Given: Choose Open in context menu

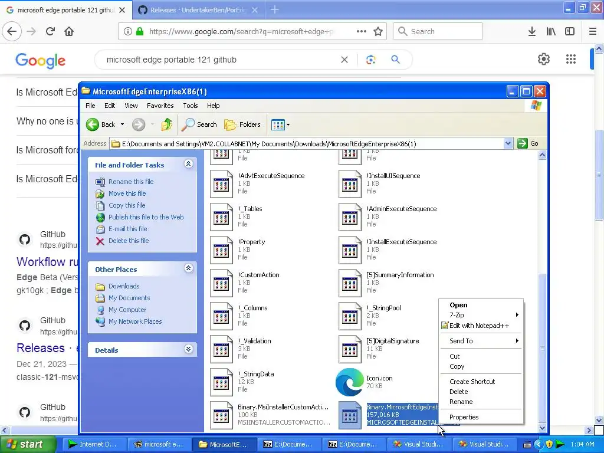Looking at the screenshot, I should click(x=481, y=305).
